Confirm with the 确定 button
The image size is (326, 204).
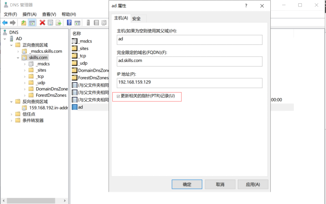[187, 184]
